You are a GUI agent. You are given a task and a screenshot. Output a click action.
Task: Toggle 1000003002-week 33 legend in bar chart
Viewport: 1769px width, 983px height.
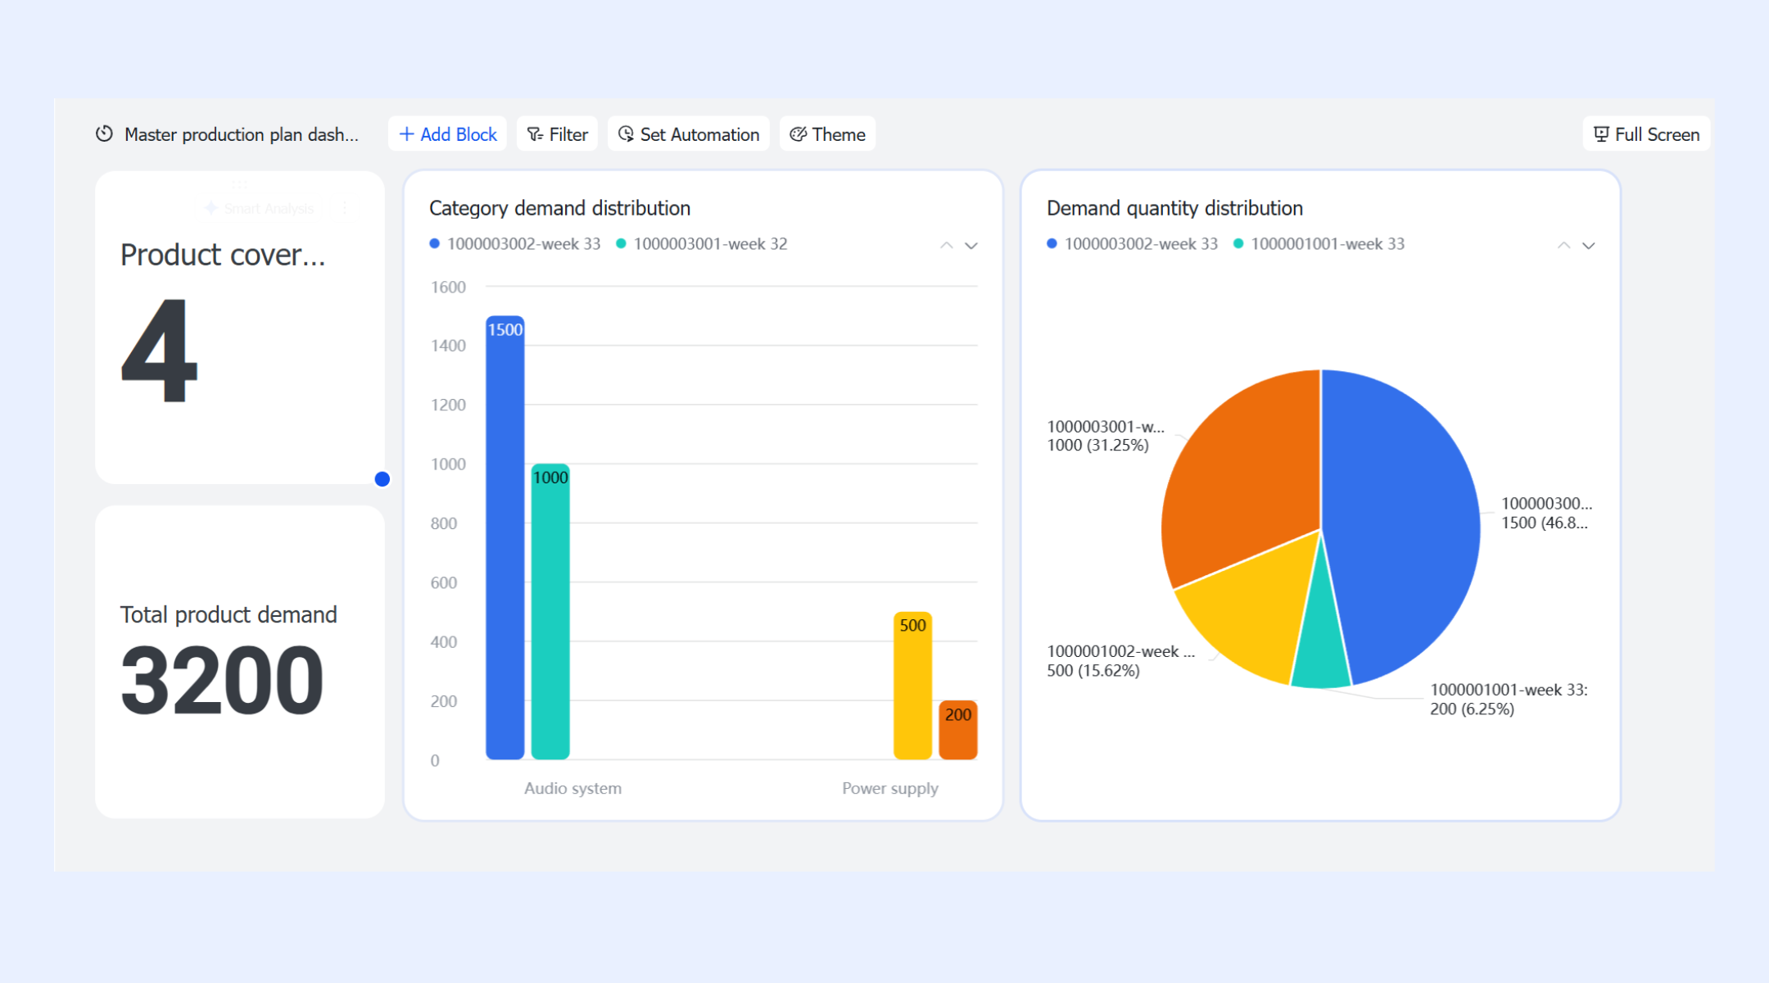click(x=515, y=244)
